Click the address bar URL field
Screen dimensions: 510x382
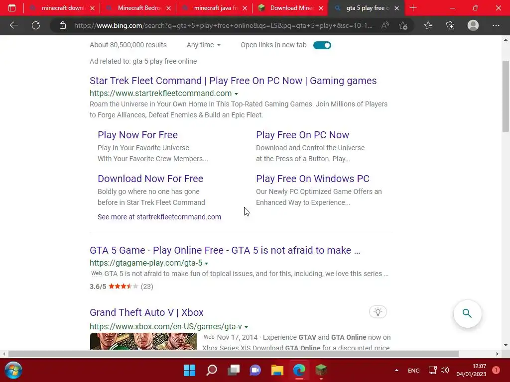tap(223, 26)
